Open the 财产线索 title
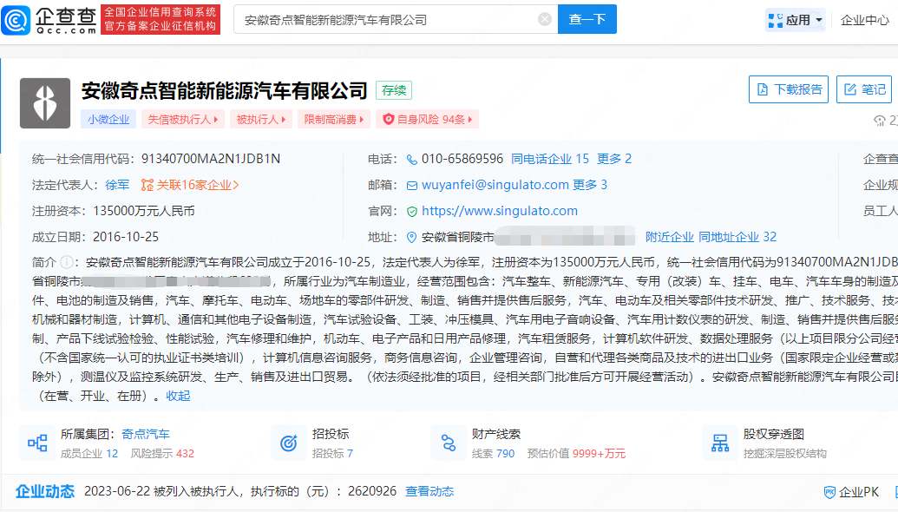This screenshot has width=898, height=512. tap(496, 434)
